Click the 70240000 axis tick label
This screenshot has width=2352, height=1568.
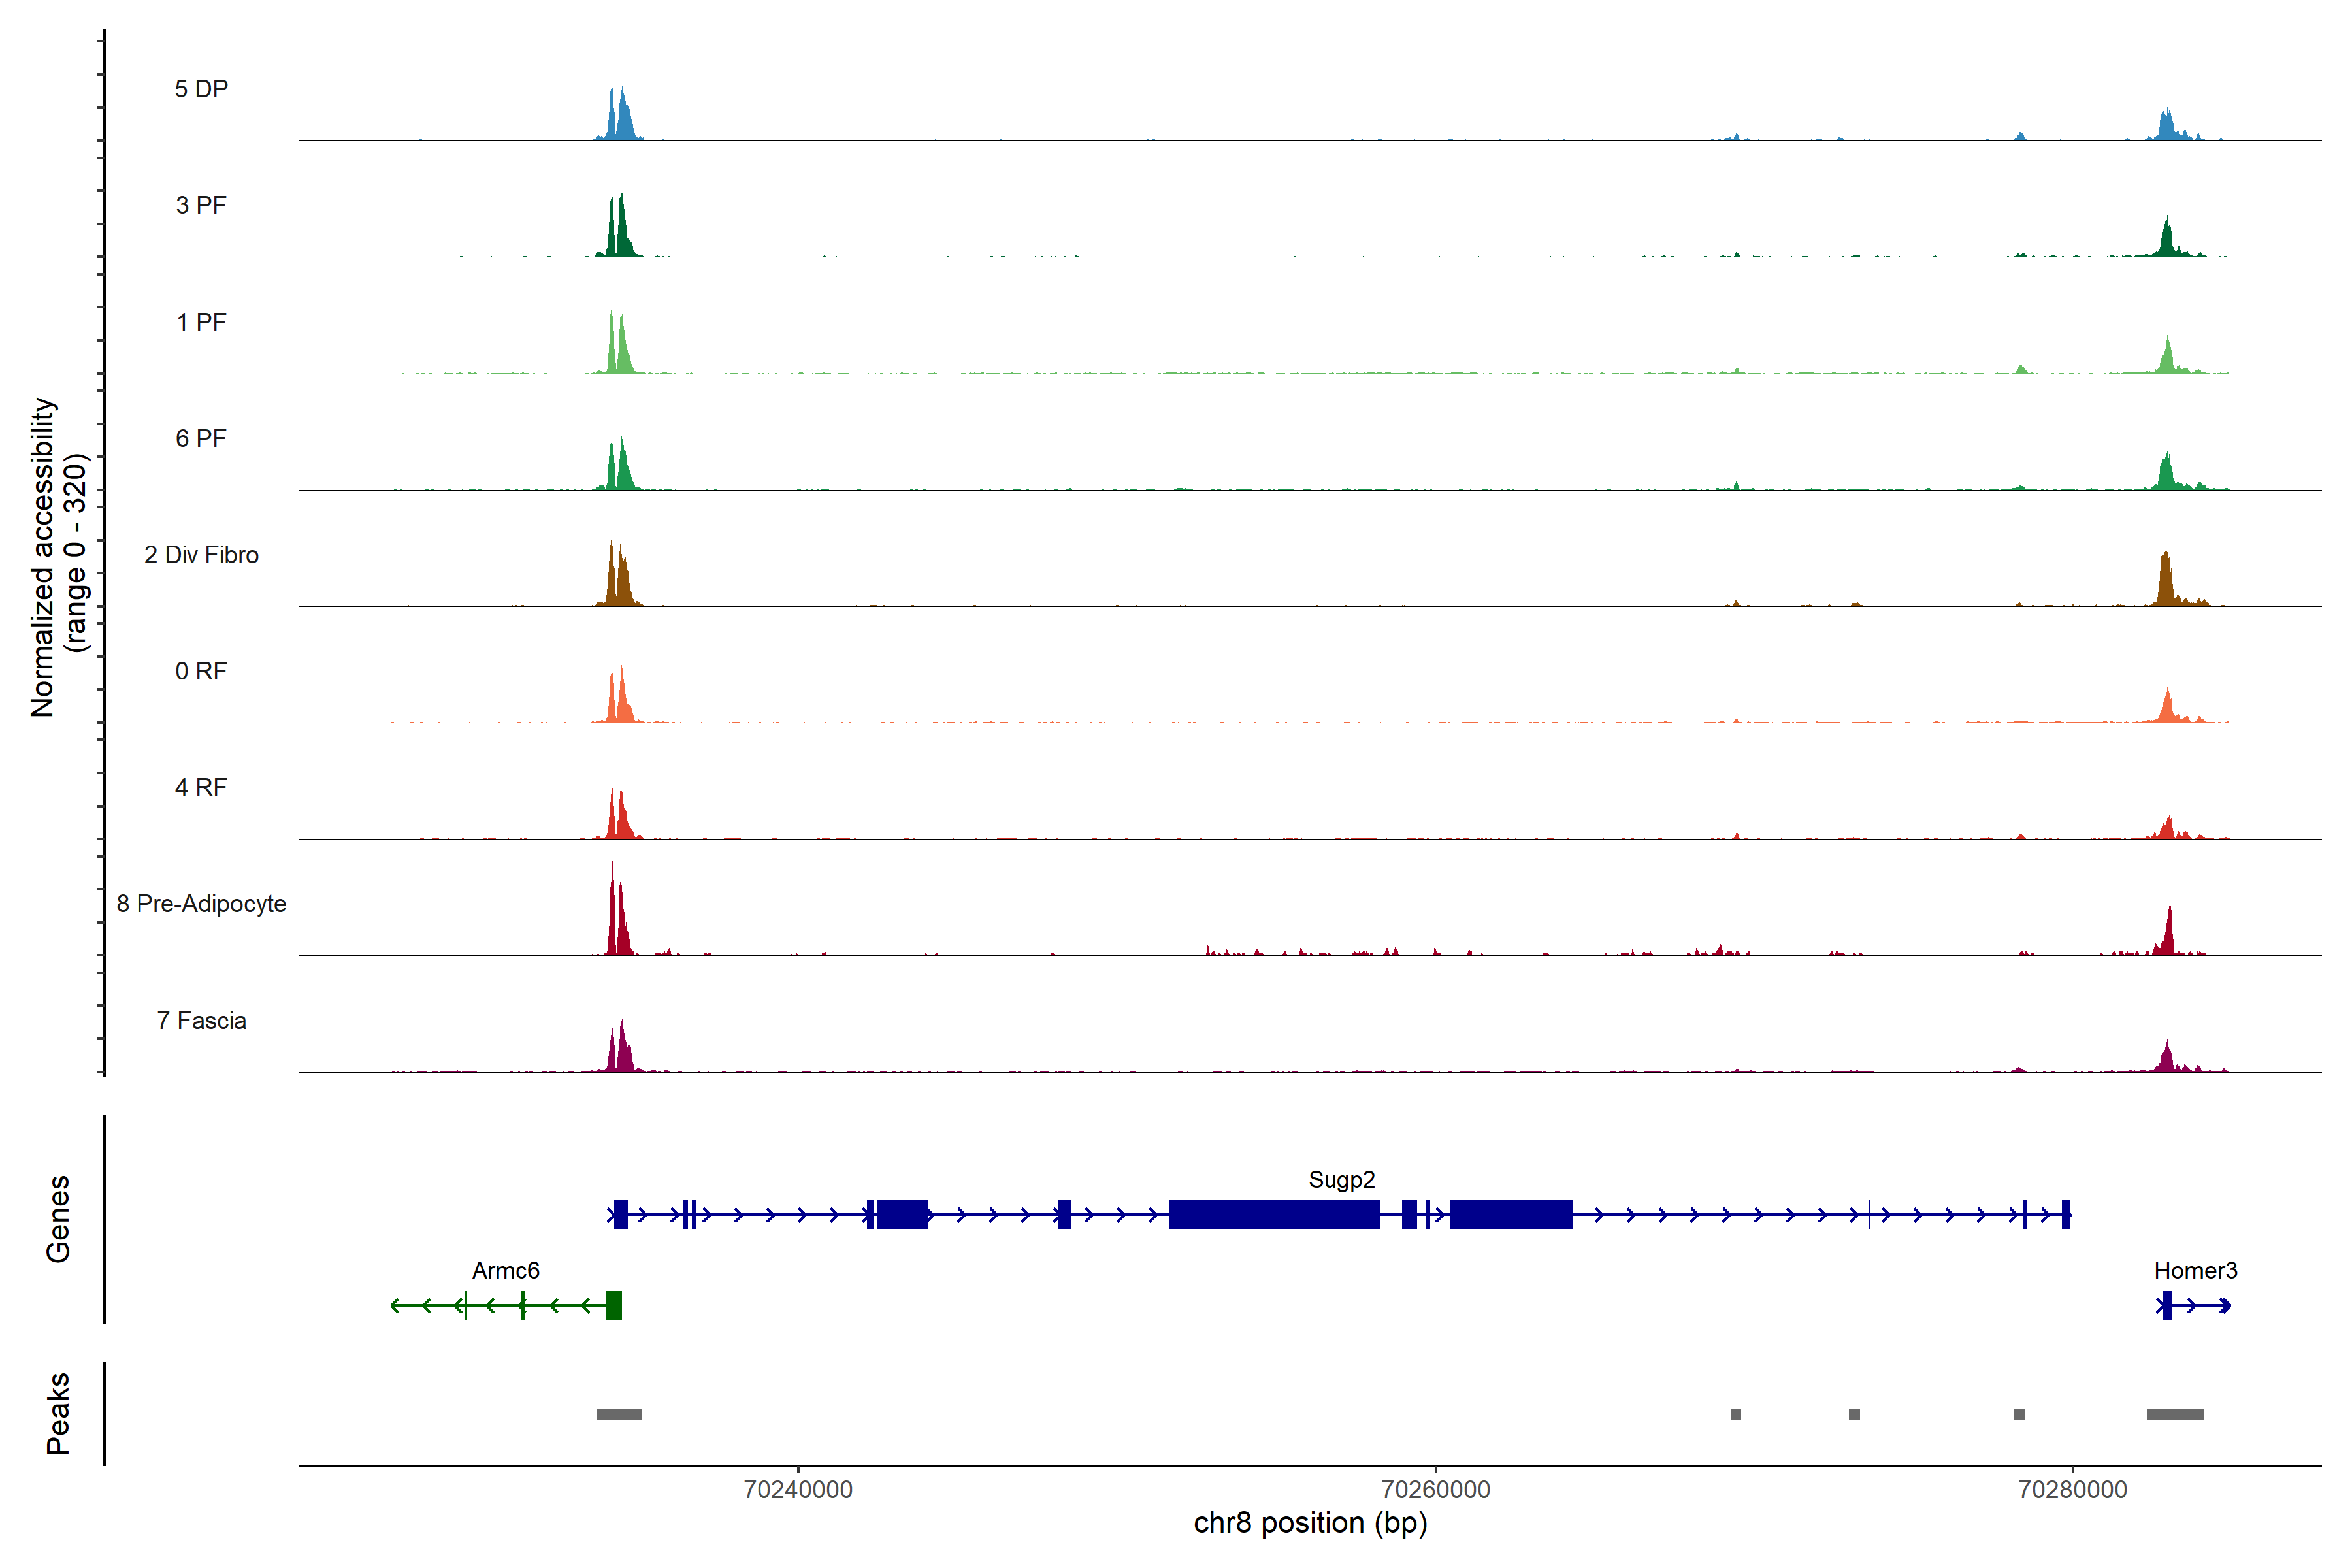pyautogui.click(x=798, y=1490)
